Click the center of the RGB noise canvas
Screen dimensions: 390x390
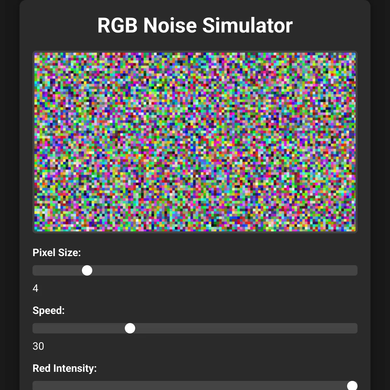[x=195, y=142]
